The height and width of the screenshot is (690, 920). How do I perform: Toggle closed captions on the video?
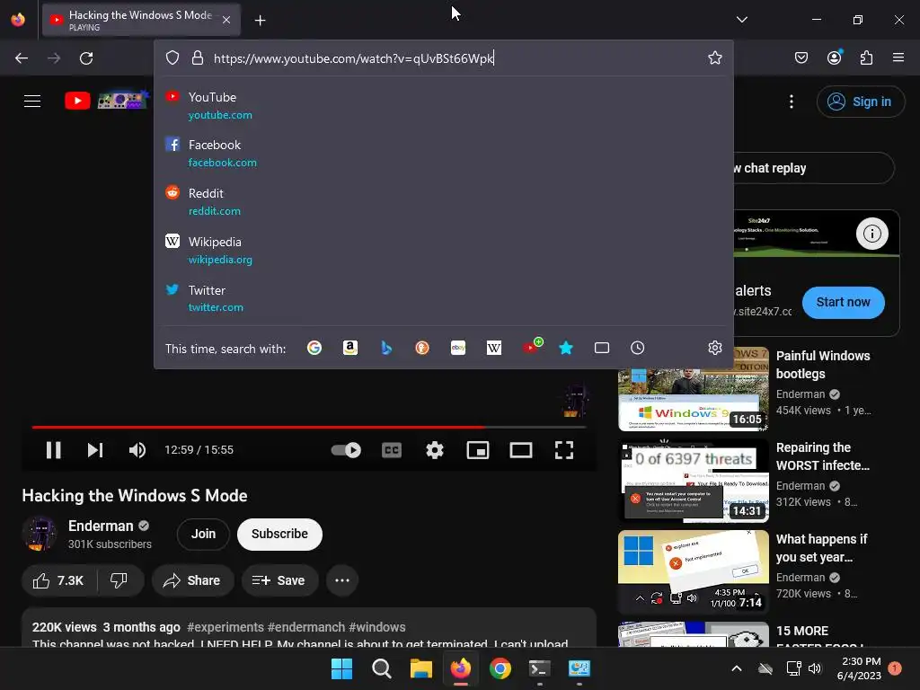[x=392, y=450]
